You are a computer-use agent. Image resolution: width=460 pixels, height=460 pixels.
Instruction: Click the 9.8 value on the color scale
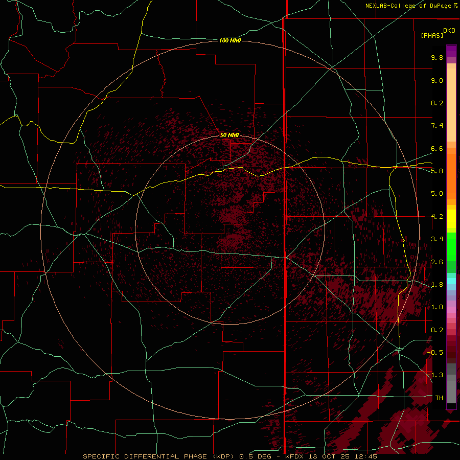click(x=437, y=57)
